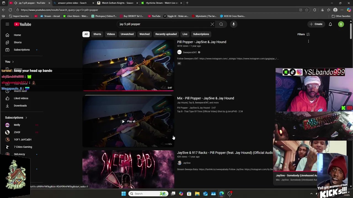This screenshot has width=353, height=198.
Task: Select the All filter chip
Action: coord(86,34)
